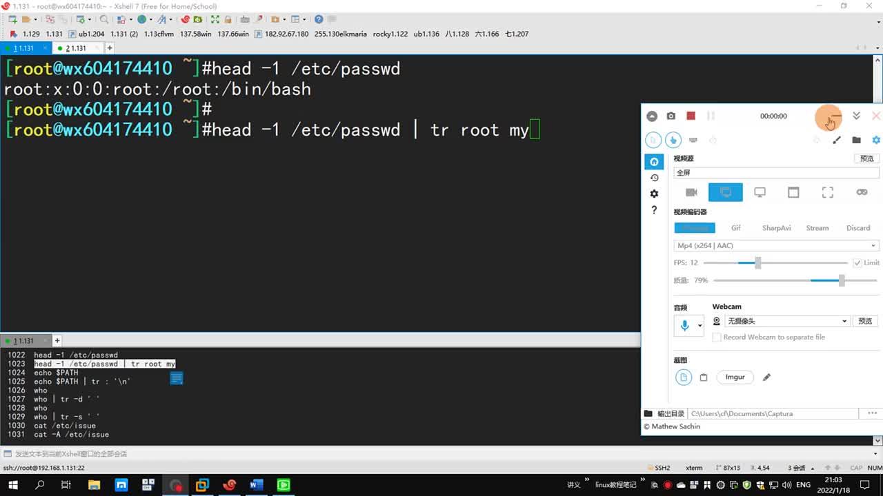883x496 pixels.
Task: Select history line 'echo $PATH | tr'
Action: (82, 382)
